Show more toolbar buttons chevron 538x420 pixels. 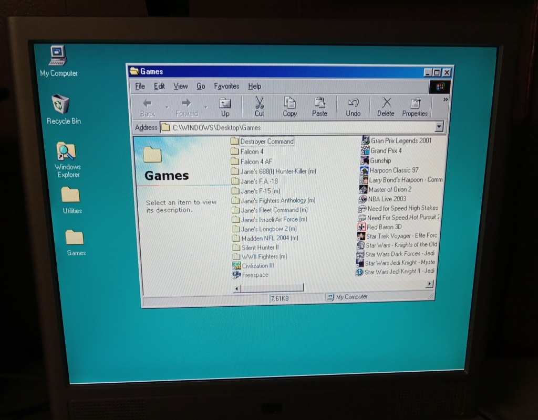446,99
